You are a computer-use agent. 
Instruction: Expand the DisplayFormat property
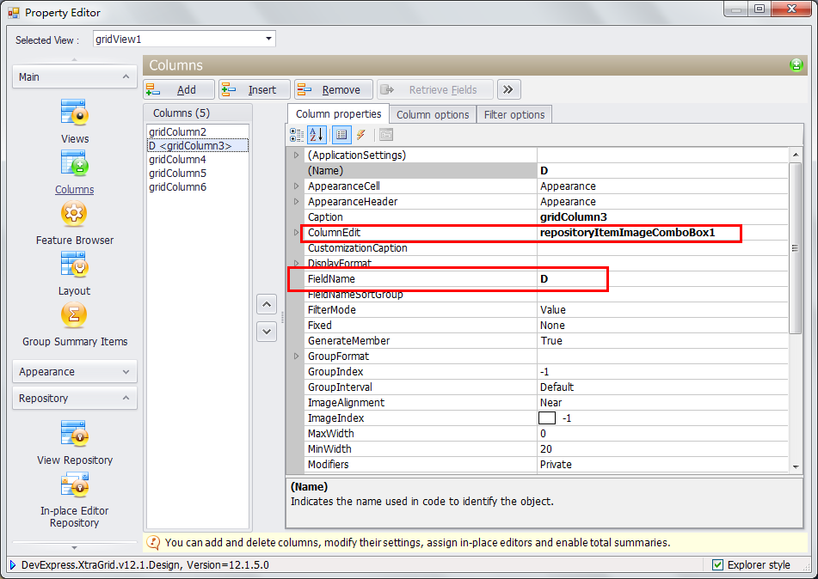tap(296, 263)
